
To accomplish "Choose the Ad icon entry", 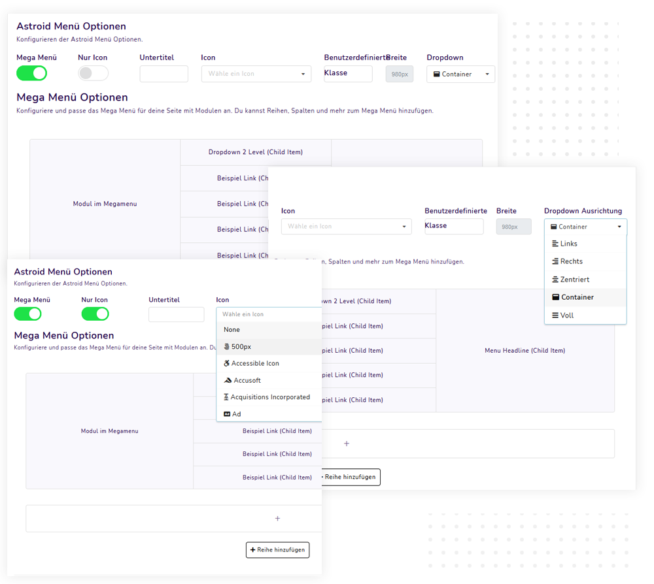I will (x=236, y=414).
